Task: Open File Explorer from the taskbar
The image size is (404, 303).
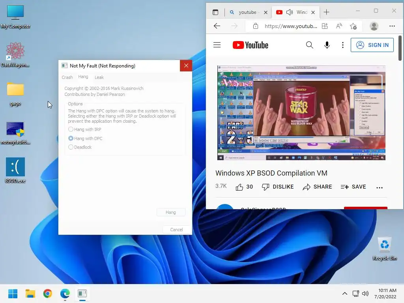Action: 30,294
